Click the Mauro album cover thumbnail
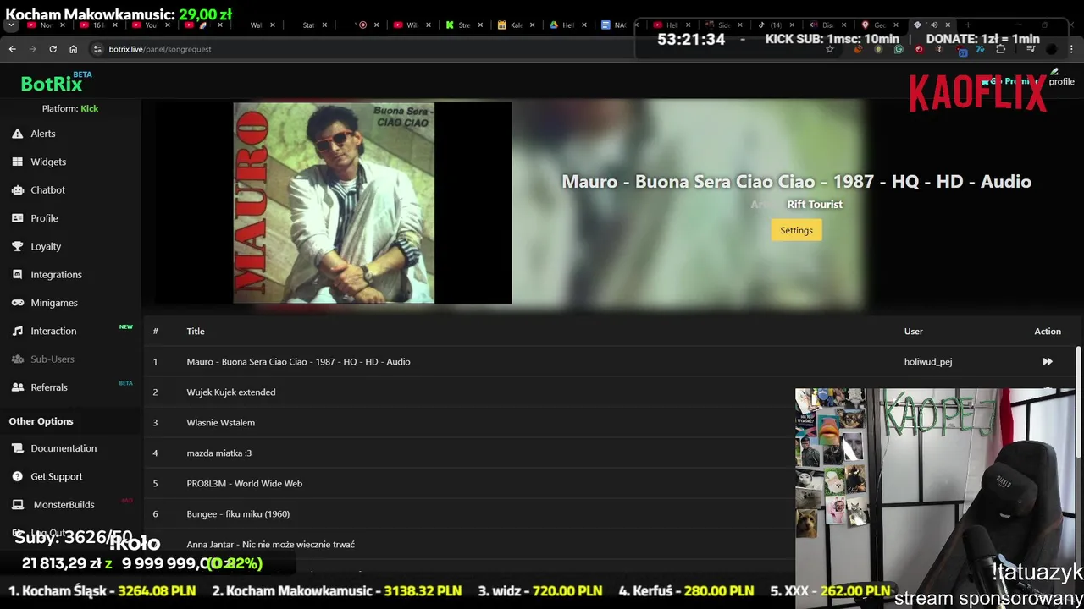This screenshot has height=609, width=1084. (334, 203)
